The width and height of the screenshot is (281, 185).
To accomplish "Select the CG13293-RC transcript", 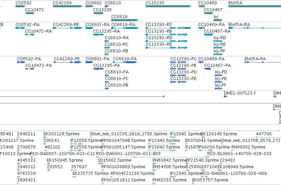I will tap(168, 28).
